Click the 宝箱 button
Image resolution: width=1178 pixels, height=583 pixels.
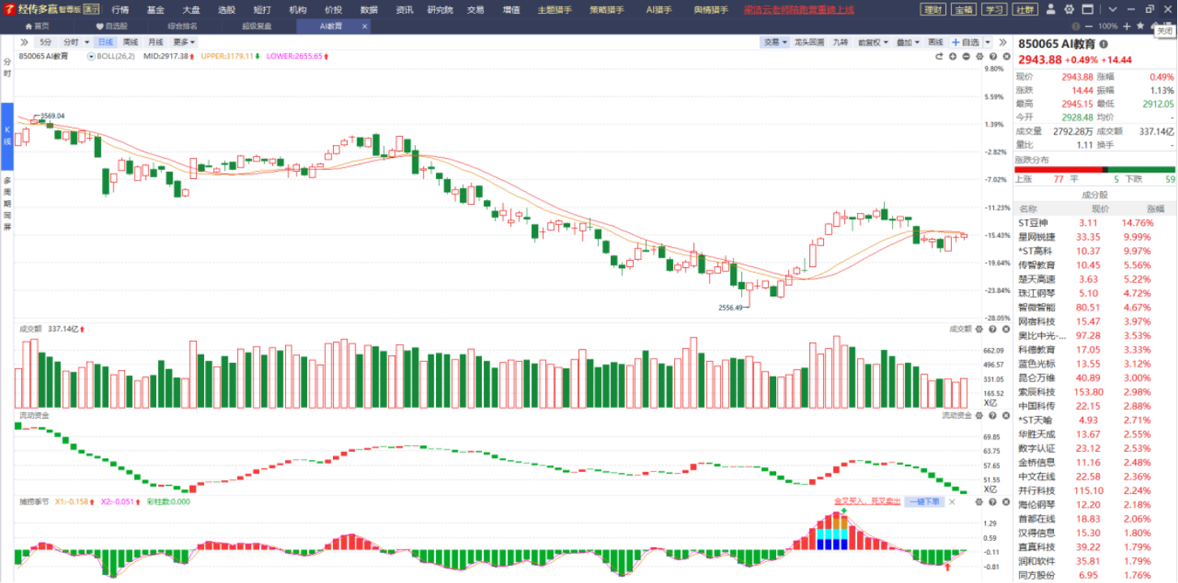click(x=963, y=10)
